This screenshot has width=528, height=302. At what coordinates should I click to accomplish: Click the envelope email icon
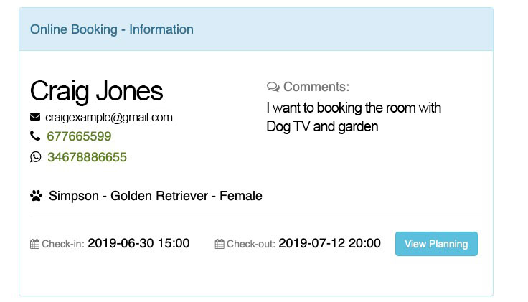tap(35, 117)
